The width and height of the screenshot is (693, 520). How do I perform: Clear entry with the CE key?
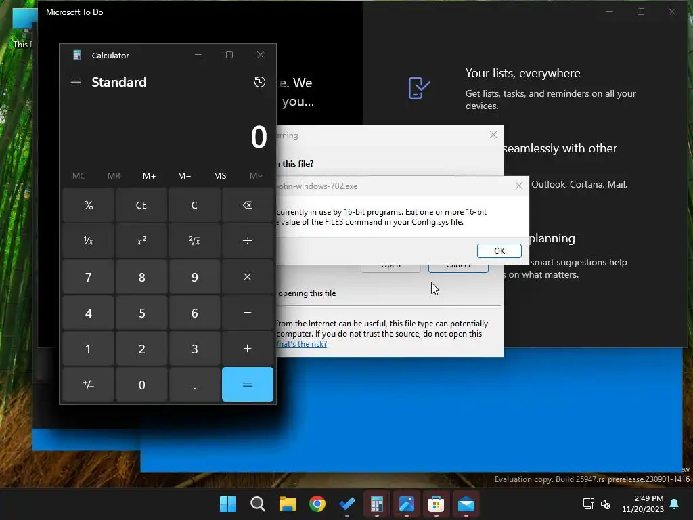point(141,205)
